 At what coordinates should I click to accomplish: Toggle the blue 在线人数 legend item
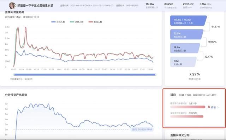pyautogui.click(x=58, y=22)
